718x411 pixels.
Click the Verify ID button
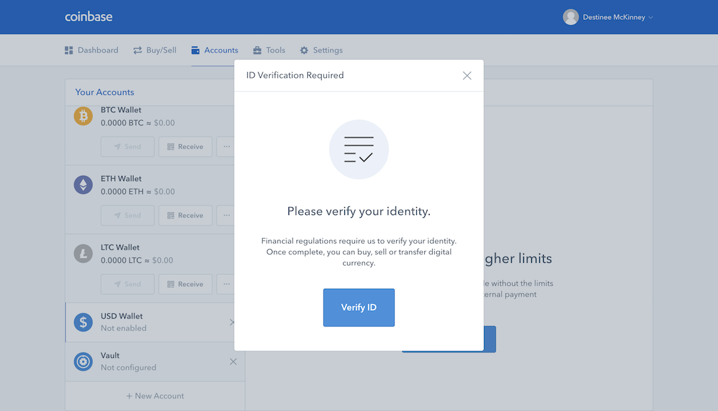[x=358, y=307]
